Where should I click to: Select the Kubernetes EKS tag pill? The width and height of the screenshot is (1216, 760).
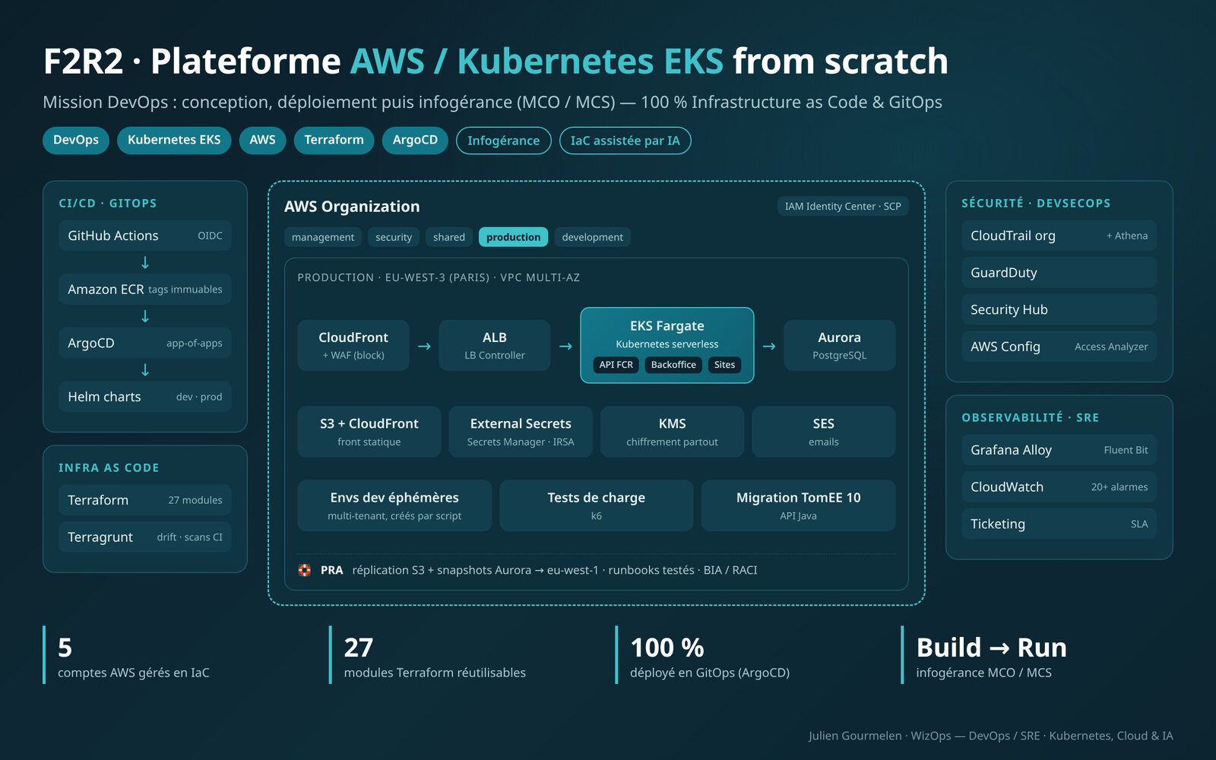pyautogui.click(x=174, y=140)
